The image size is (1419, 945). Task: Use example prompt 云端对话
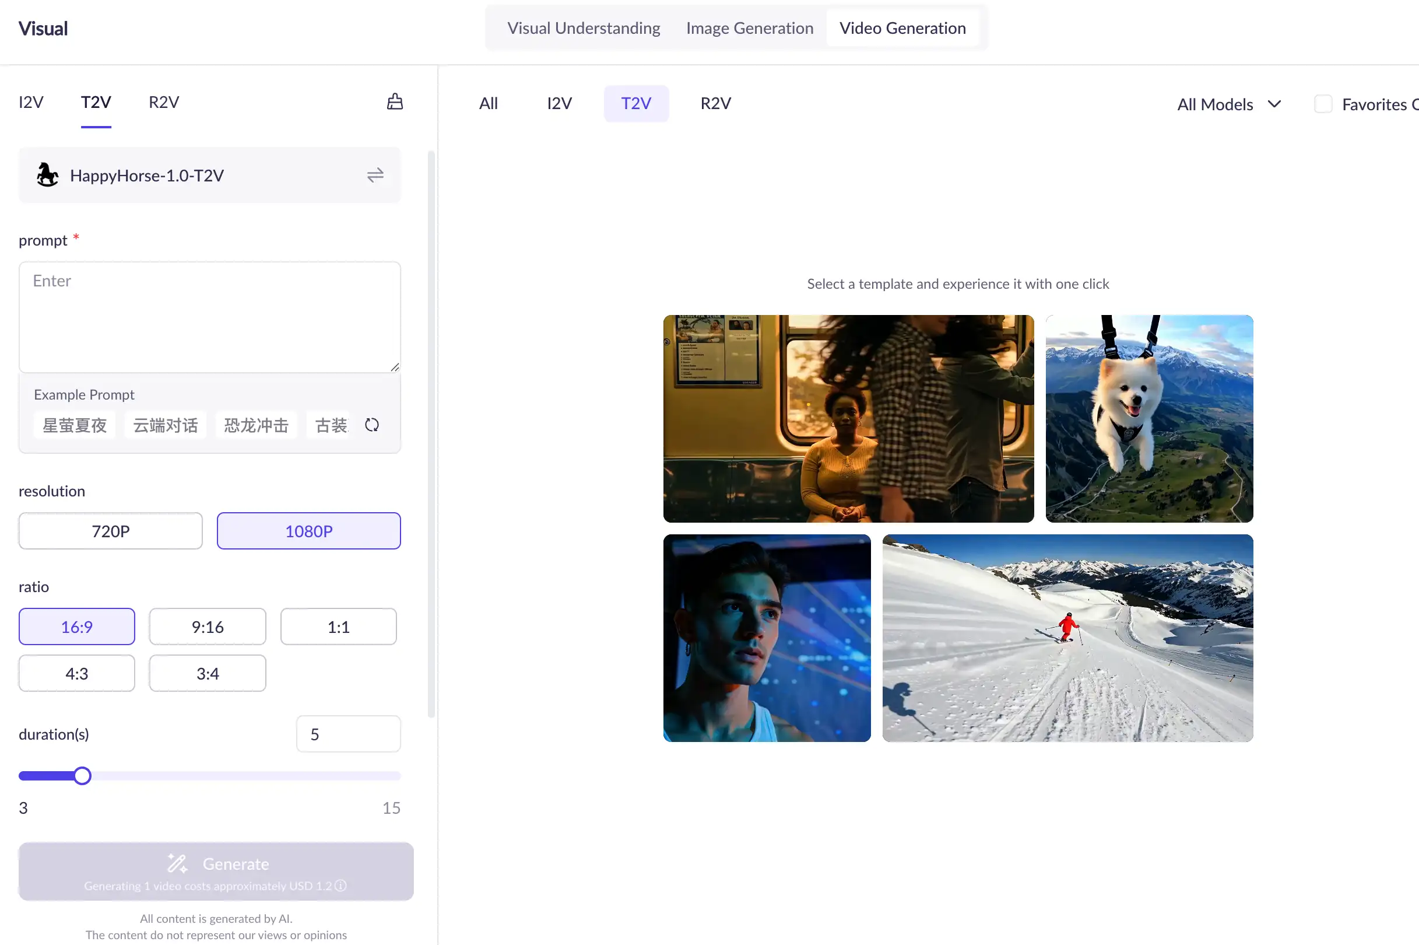point(166,425)
